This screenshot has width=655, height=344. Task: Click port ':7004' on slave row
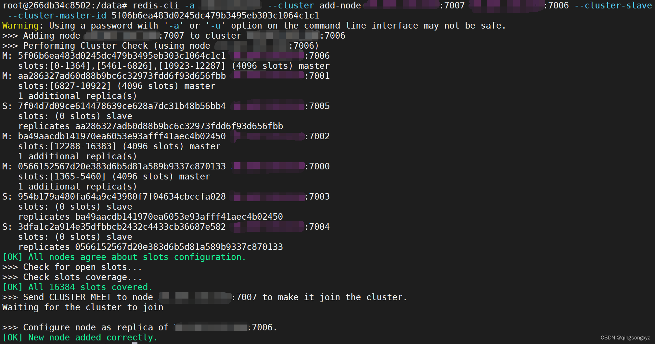pyautogui.click(x=317, y=227)
